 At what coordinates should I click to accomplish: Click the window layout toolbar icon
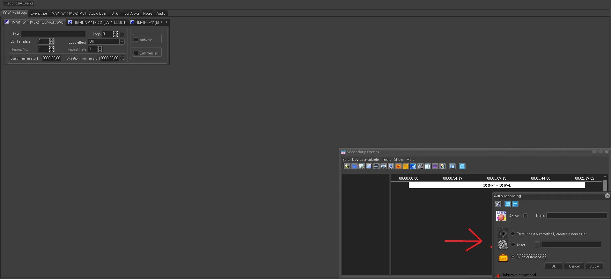(452, 166)
